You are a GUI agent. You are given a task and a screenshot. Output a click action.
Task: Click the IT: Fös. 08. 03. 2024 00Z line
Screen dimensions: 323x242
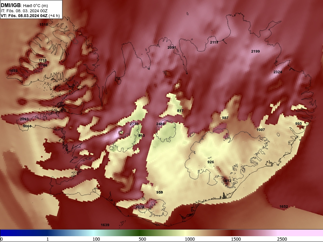tap(24, 11)
